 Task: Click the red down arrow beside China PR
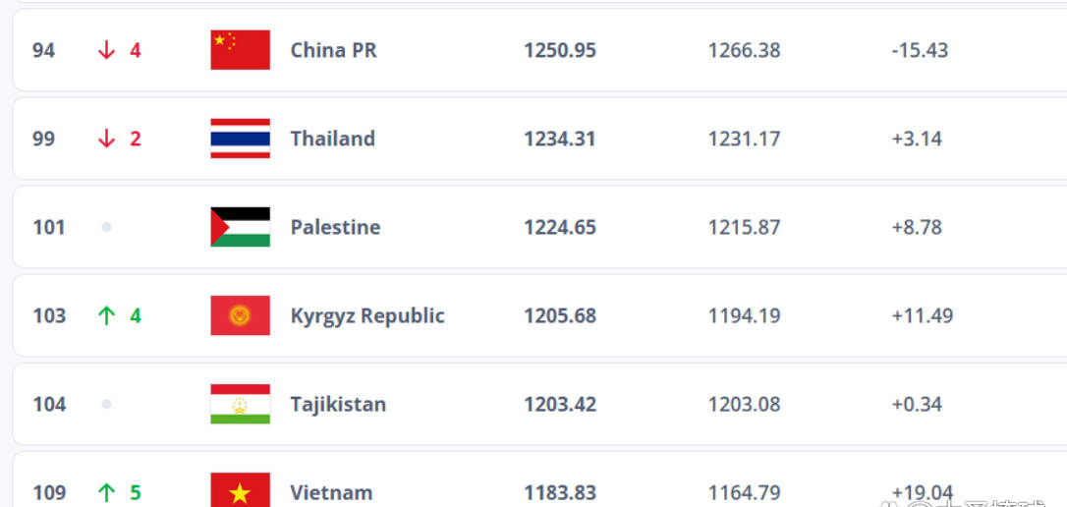[x=106, y=50]
